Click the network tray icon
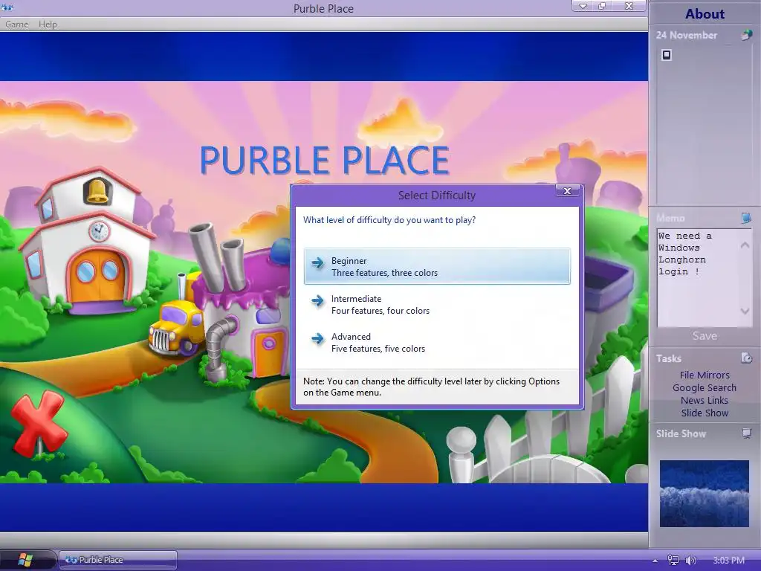This screenshot has height=571, width=761. pyautogui.click(x=673, y=561)
